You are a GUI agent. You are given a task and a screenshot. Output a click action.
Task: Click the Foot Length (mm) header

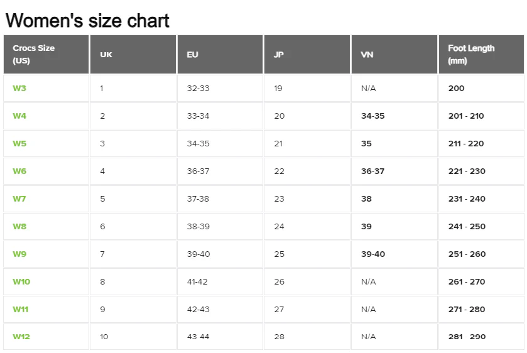pyautogui.click(x=471, y=55)
